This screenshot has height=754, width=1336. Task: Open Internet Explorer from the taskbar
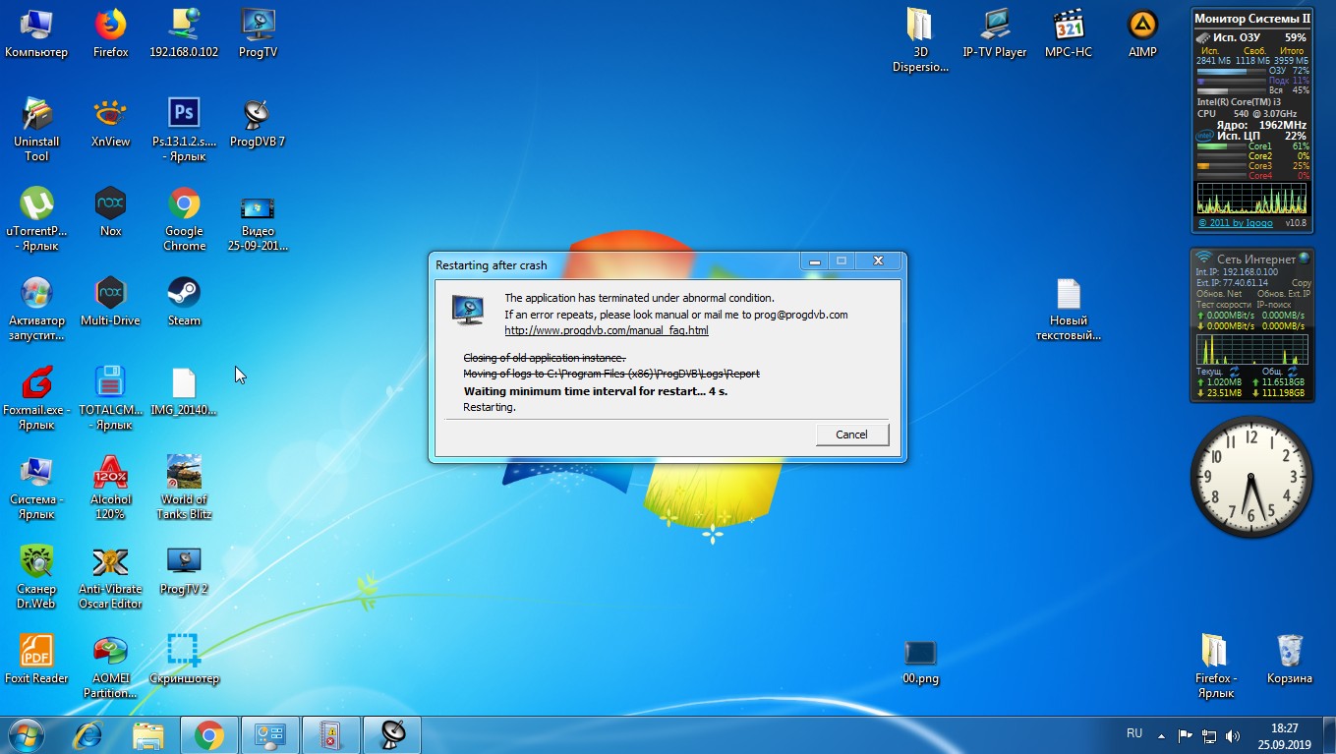coord(87,734)
